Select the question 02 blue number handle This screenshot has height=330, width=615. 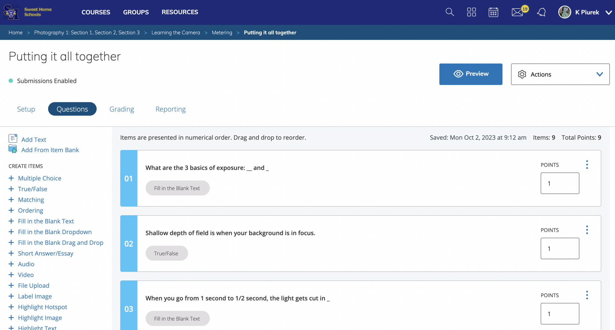129,244
